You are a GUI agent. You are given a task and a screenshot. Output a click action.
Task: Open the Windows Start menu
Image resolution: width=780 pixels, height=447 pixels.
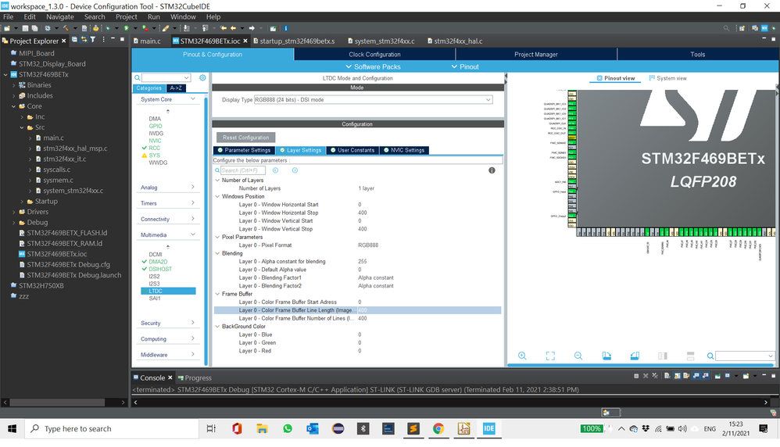(12, 428)
